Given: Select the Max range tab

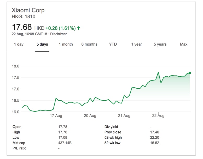Looking at the screenshot, I should point(184,44).
